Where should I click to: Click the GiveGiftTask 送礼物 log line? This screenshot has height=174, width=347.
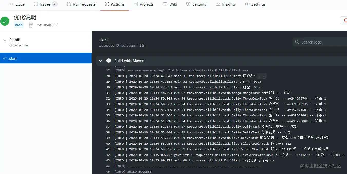[229, 155]
